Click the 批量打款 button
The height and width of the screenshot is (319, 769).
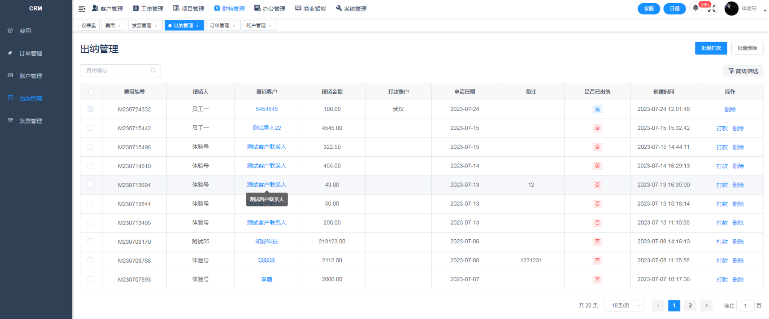711,48
